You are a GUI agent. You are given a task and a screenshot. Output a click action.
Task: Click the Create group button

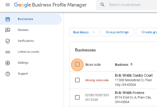tap(147, 32)
